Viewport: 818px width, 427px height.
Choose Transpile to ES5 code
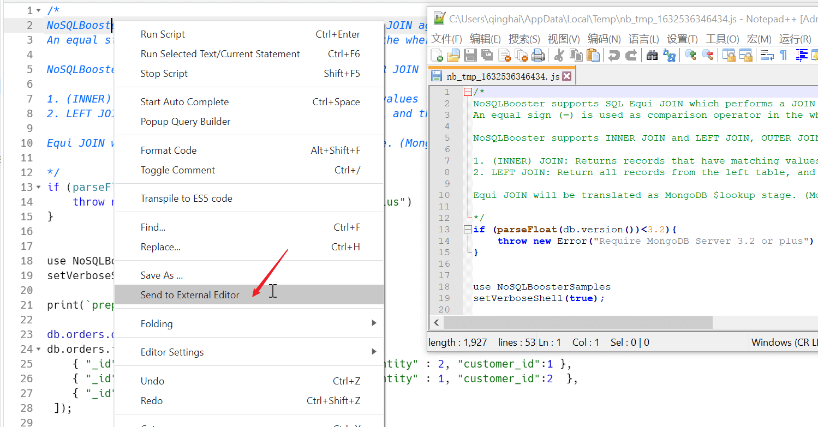point(249,199)
